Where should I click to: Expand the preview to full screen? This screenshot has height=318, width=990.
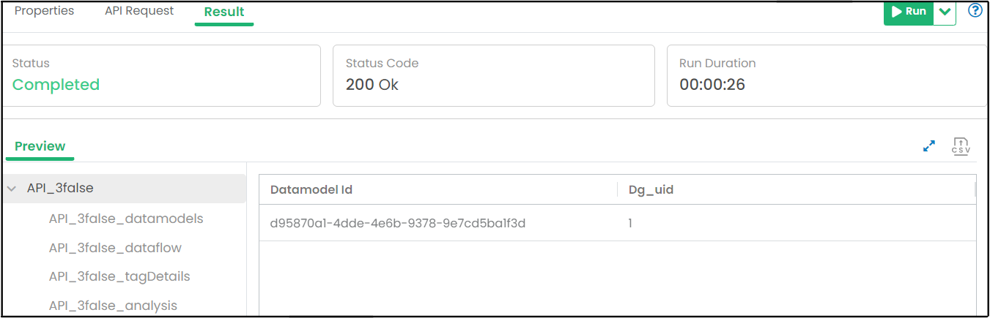pos(929,146)
